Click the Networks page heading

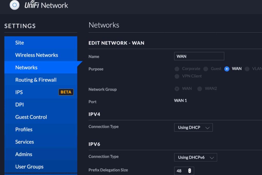point(104,25)
